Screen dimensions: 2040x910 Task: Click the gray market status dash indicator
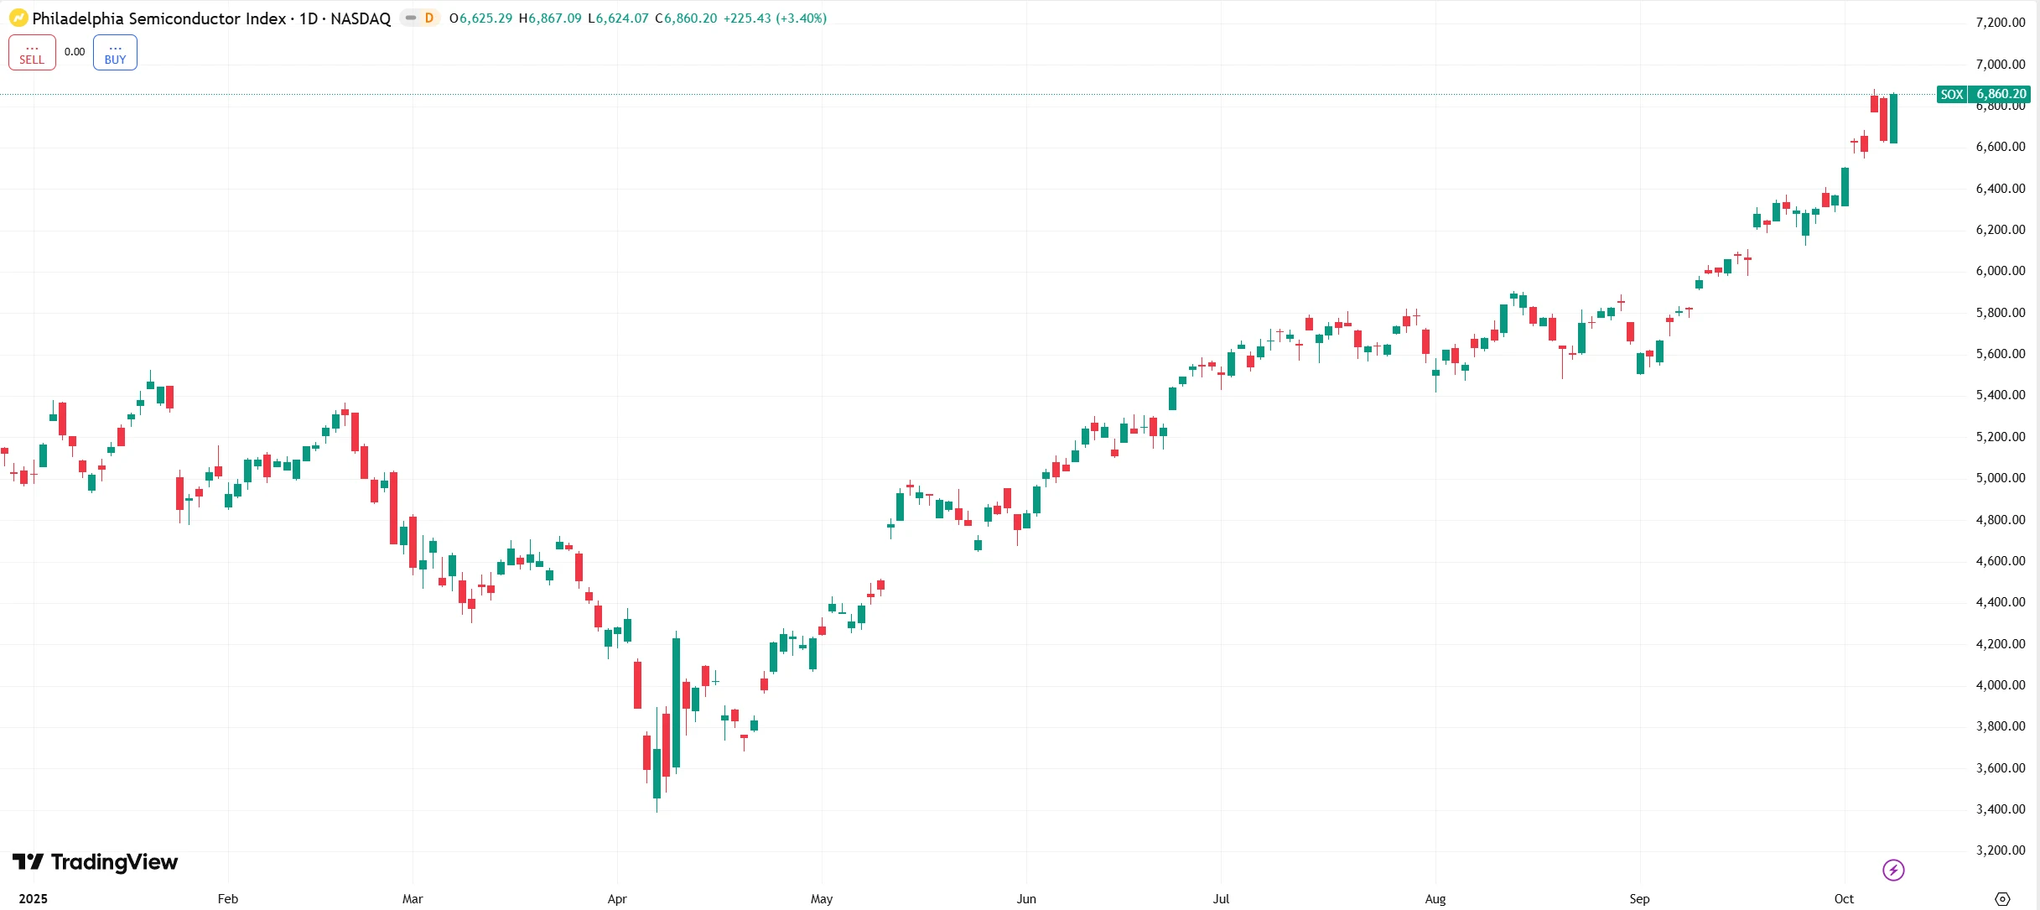411,18
